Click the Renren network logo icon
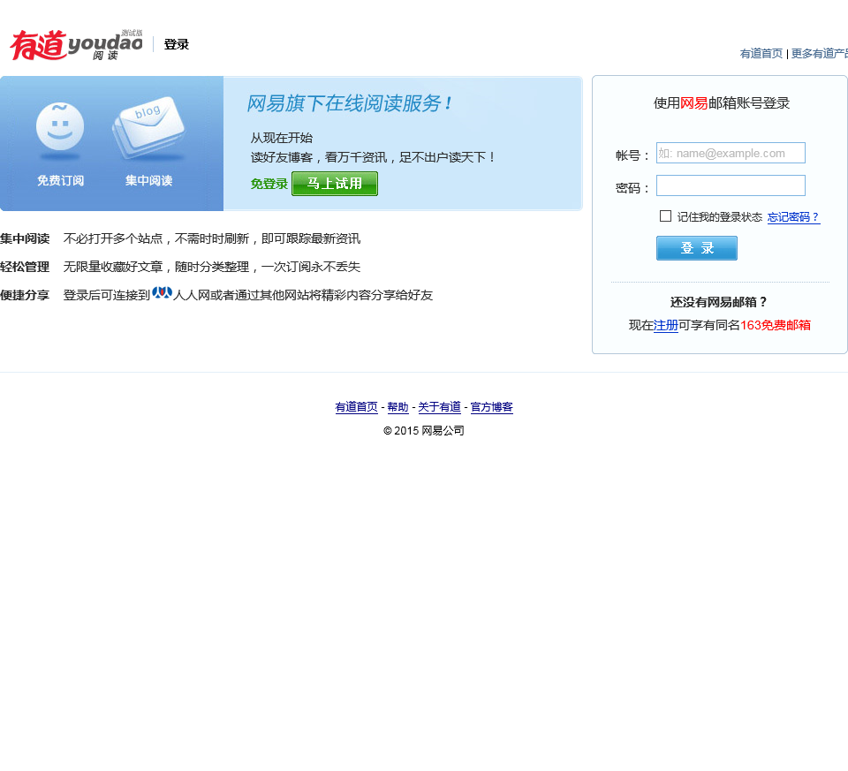848x771 pixels. pyautogui.click(x=162, y=293)
